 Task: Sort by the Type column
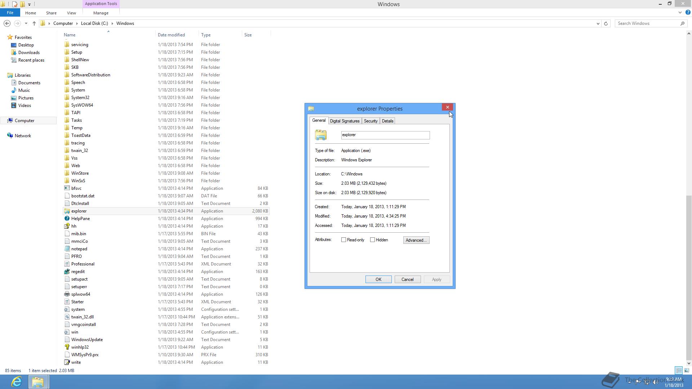[x=220, y=35]
